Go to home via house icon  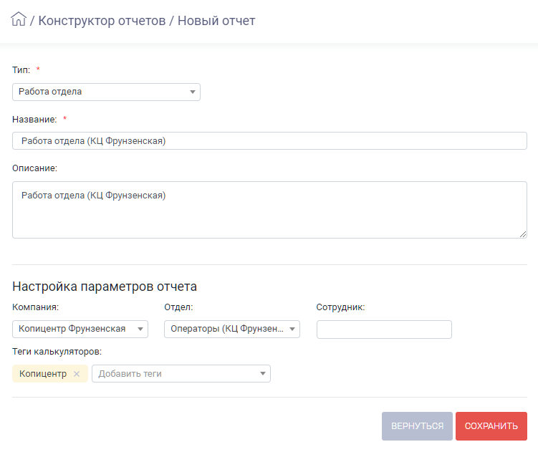pos(19,19)
